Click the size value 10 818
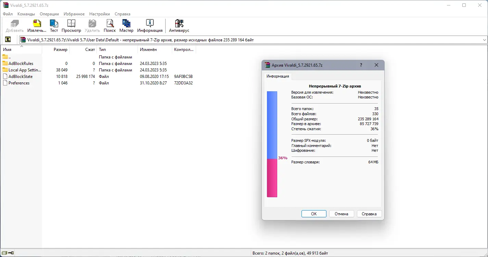This screenshot has height=257, width=488. click(62, 76)
